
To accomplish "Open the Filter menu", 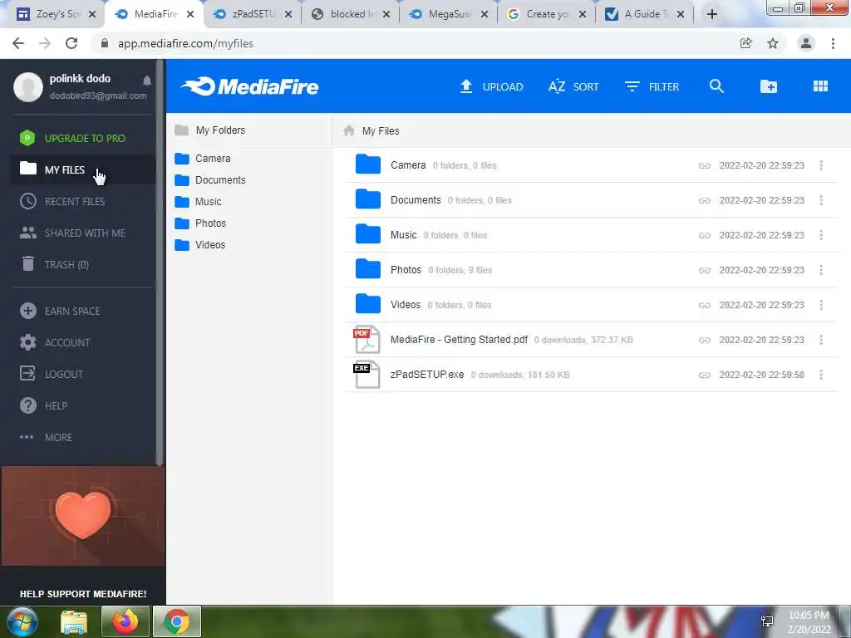I will click(652, 86).
